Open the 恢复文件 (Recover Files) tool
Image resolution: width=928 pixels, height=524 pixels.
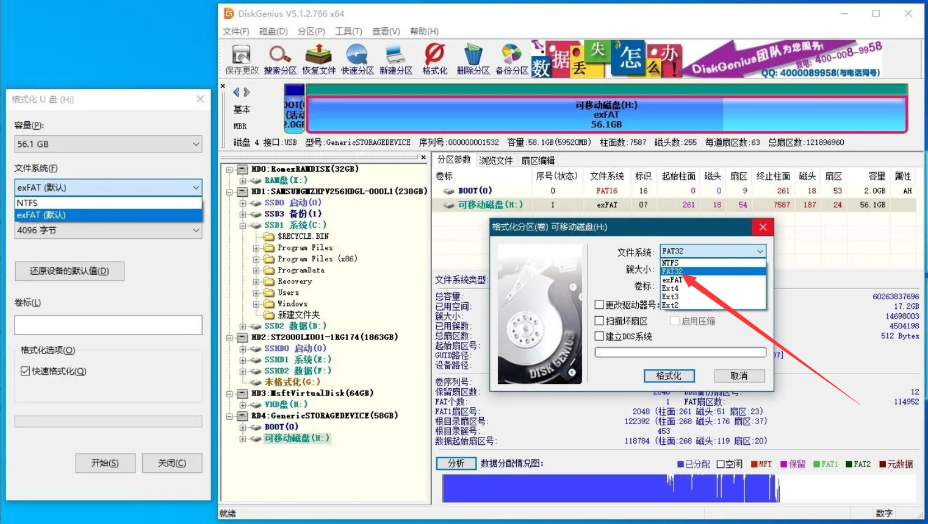pyautogui.click(x=318, y=59)
